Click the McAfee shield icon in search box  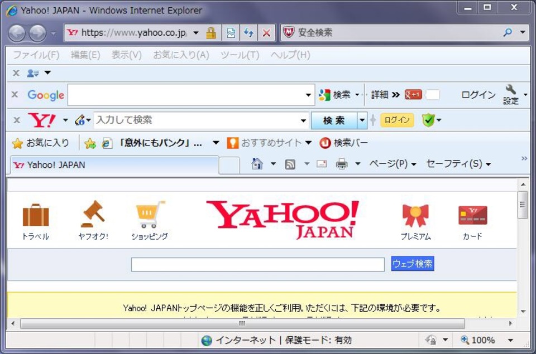coord(289,32)
